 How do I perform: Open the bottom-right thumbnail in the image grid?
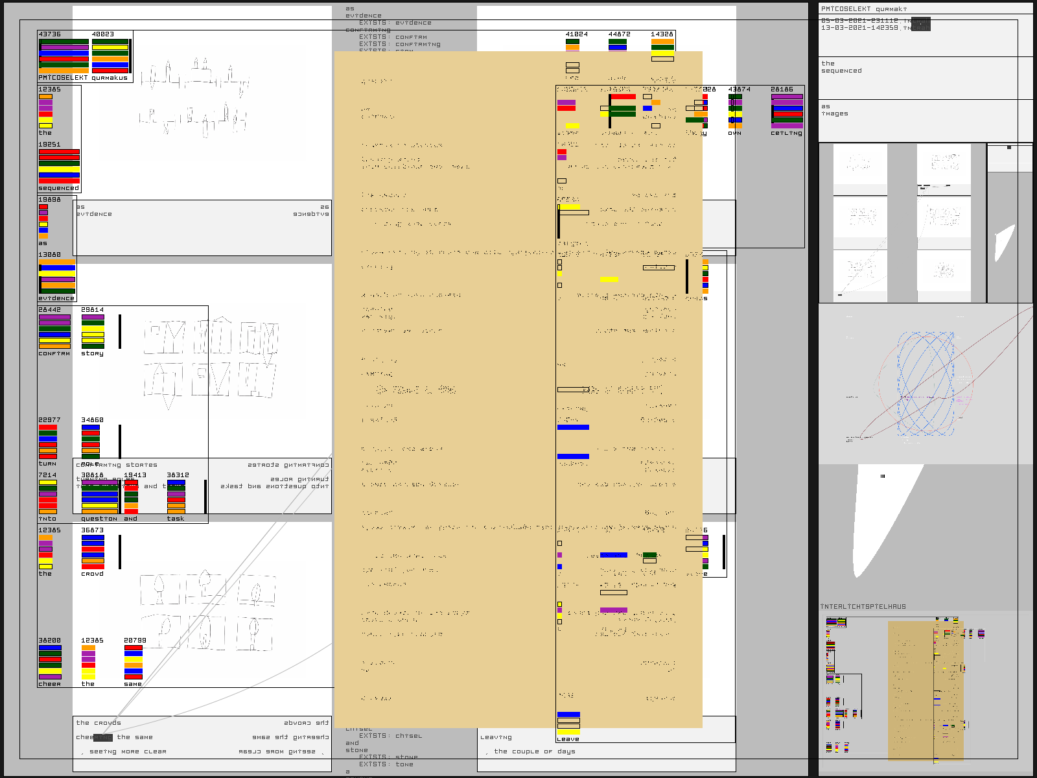tap(944, 271)
